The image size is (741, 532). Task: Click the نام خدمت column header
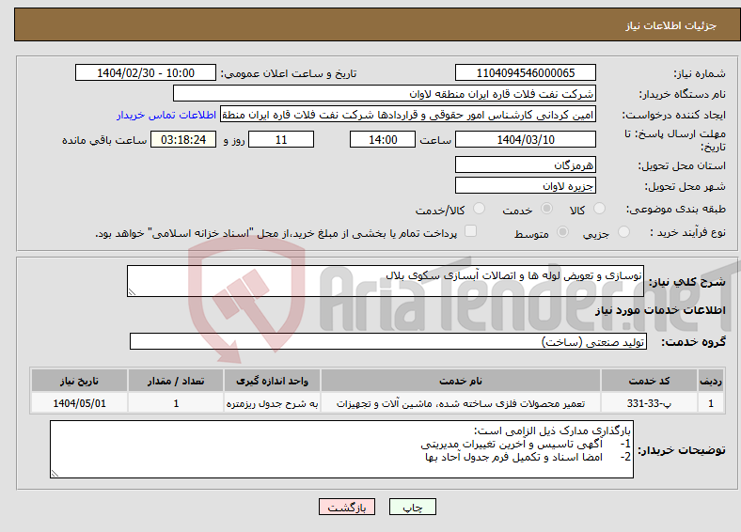point(461,381)
